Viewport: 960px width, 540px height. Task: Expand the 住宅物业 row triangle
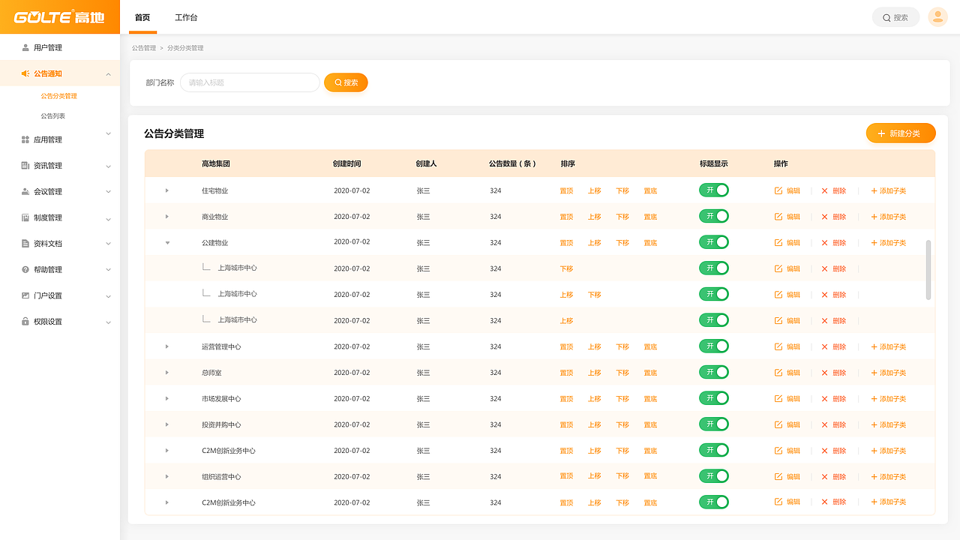coord(167,190)
